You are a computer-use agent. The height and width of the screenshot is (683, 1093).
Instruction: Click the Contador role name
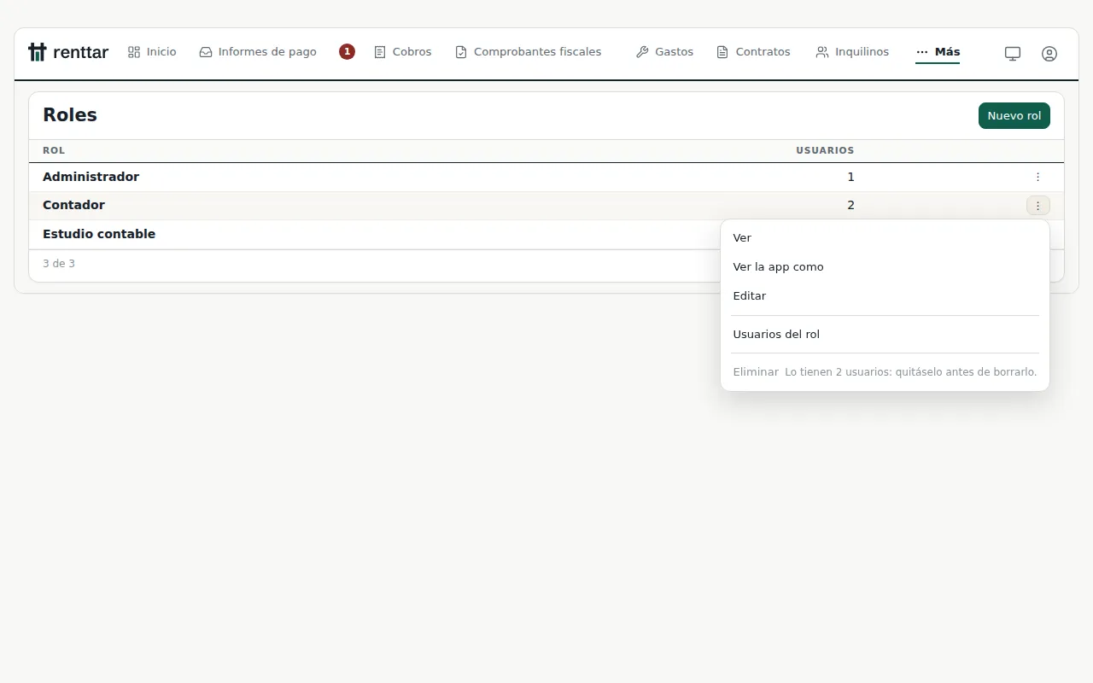(x=73, y=205)
